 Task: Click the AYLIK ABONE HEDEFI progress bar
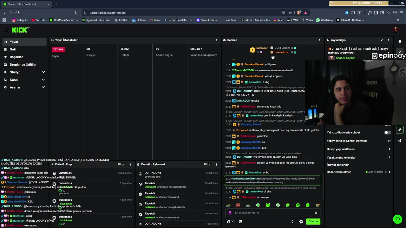pyautogui.click(x=367, y=3)
